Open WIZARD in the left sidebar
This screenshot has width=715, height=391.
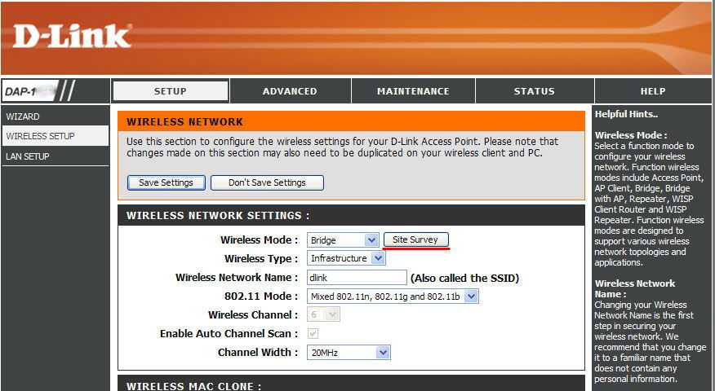(x=23, y=116)
